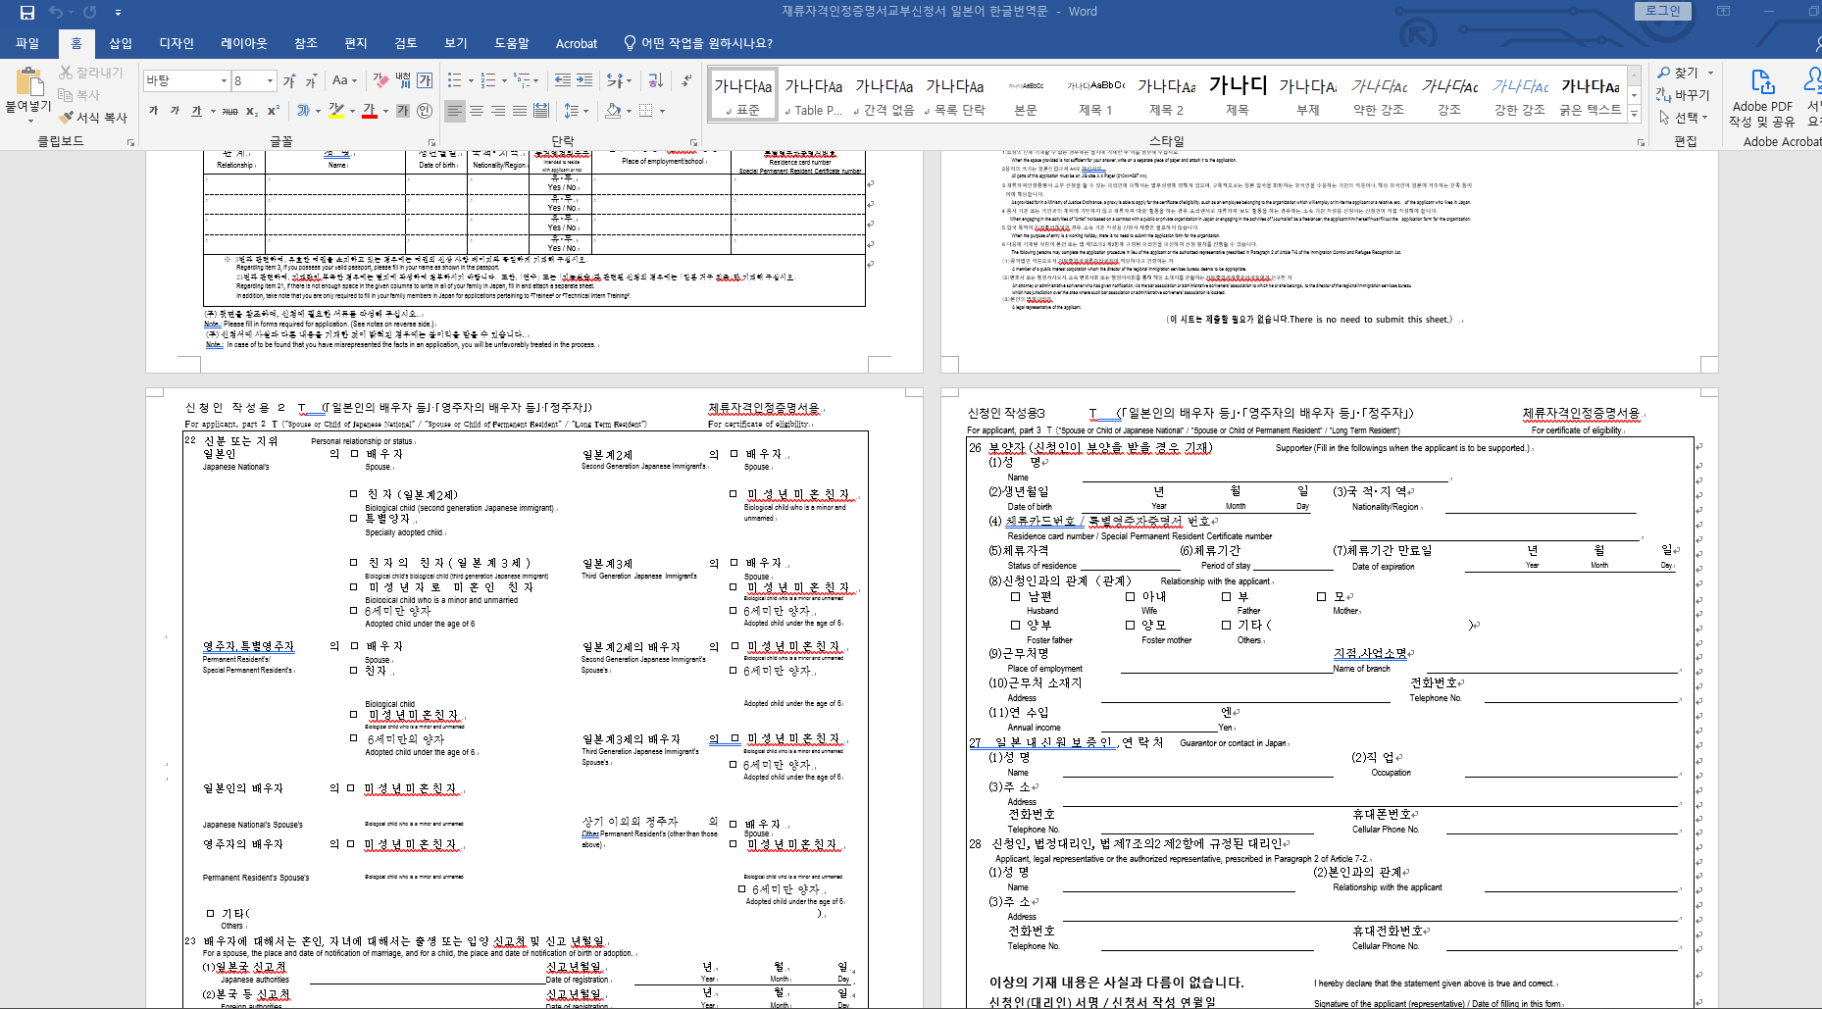Click the Undo arrow in the title bar
The width and height of the screenshot is (1822, 1009).
tap(55, 12)
